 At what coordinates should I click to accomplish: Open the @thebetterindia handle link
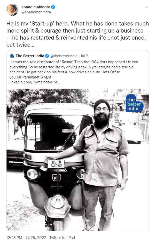(65, 55)
